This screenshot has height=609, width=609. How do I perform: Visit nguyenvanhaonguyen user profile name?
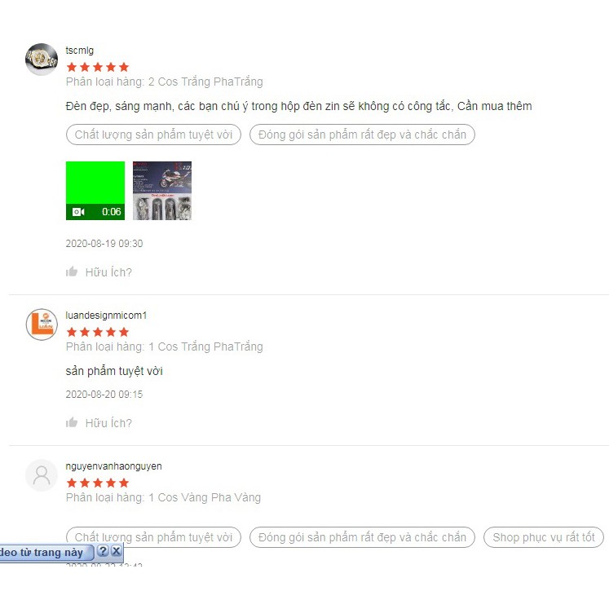click(114, 466)
